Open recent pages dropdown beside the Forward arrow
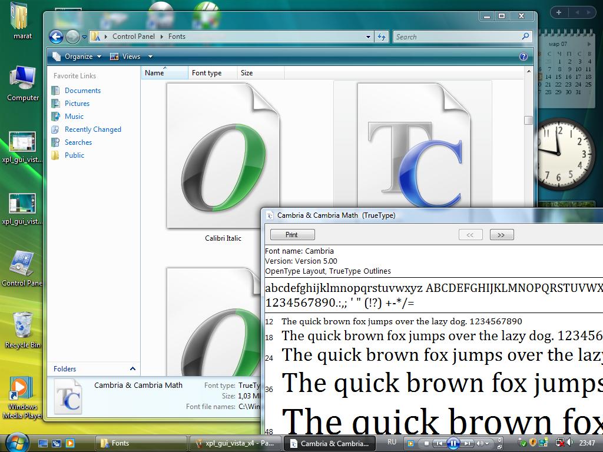Viewport: 603px width, 452px height. (84, 37)
